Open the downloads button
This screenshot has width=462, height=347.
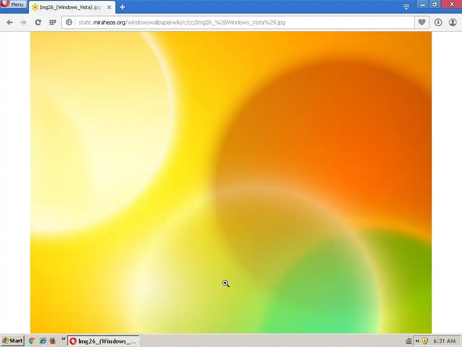(x=438, y=23)
